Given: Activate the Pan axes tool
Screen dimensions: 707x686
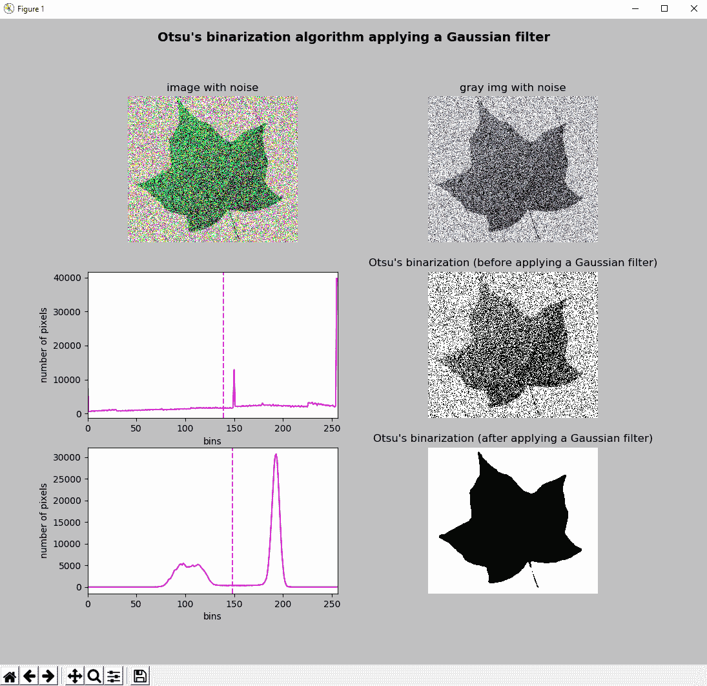Looking at the screenshot, I should (74, 676).
